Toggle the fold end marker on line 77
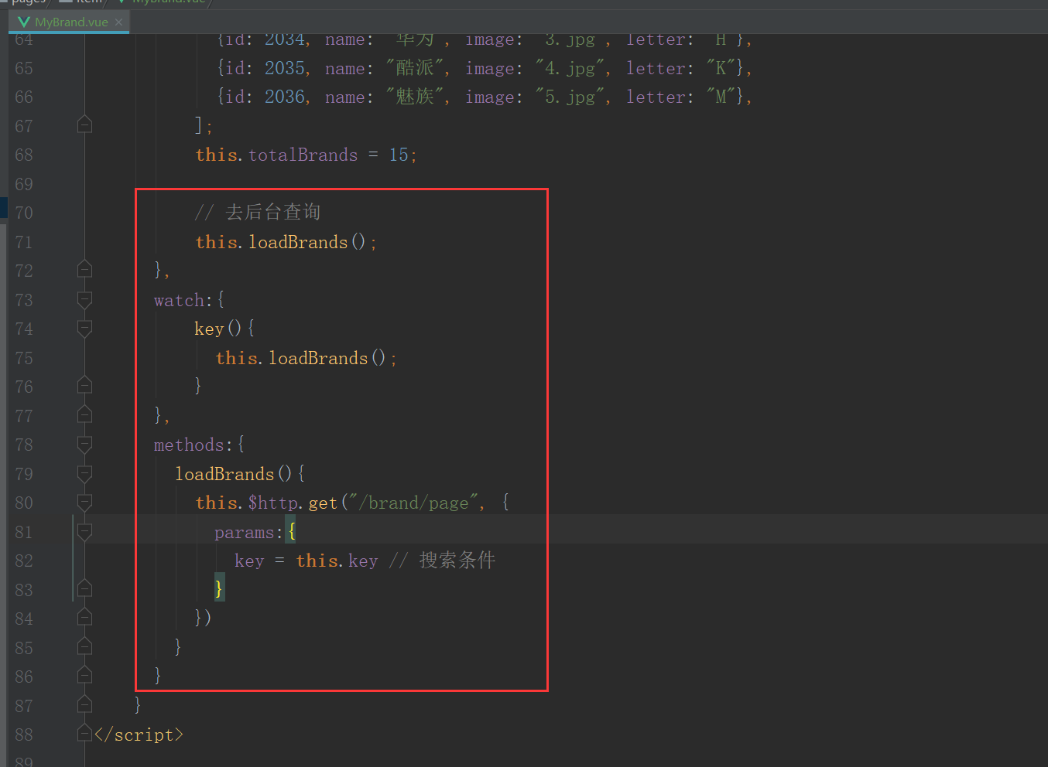Image resolution: width=1048 pixels, height=767 pixels. pos(85,414)
